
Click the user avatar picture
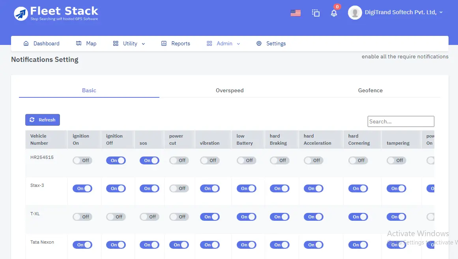pos(355,13)
